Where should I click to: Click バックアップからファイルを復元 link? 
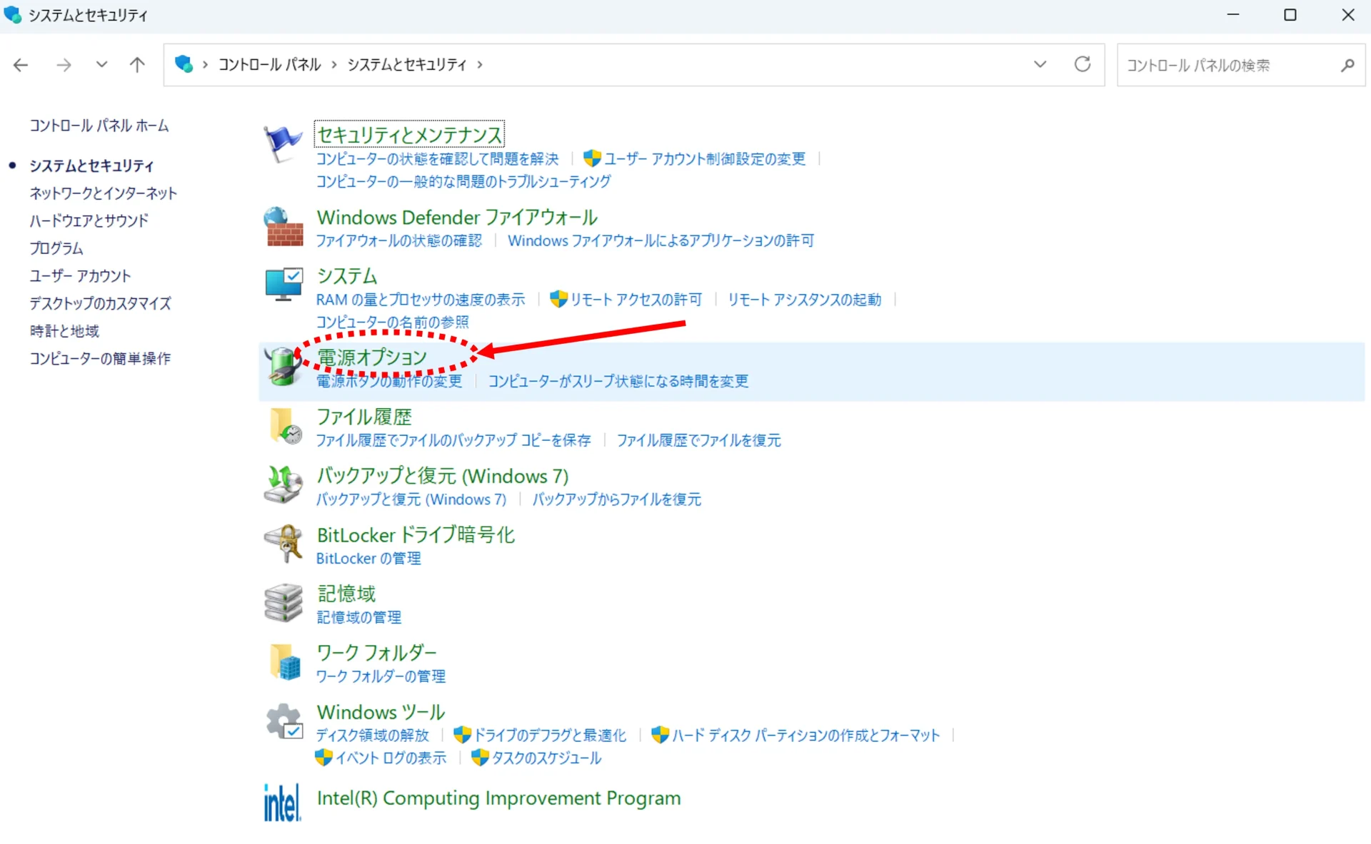(x=617, y=499)
